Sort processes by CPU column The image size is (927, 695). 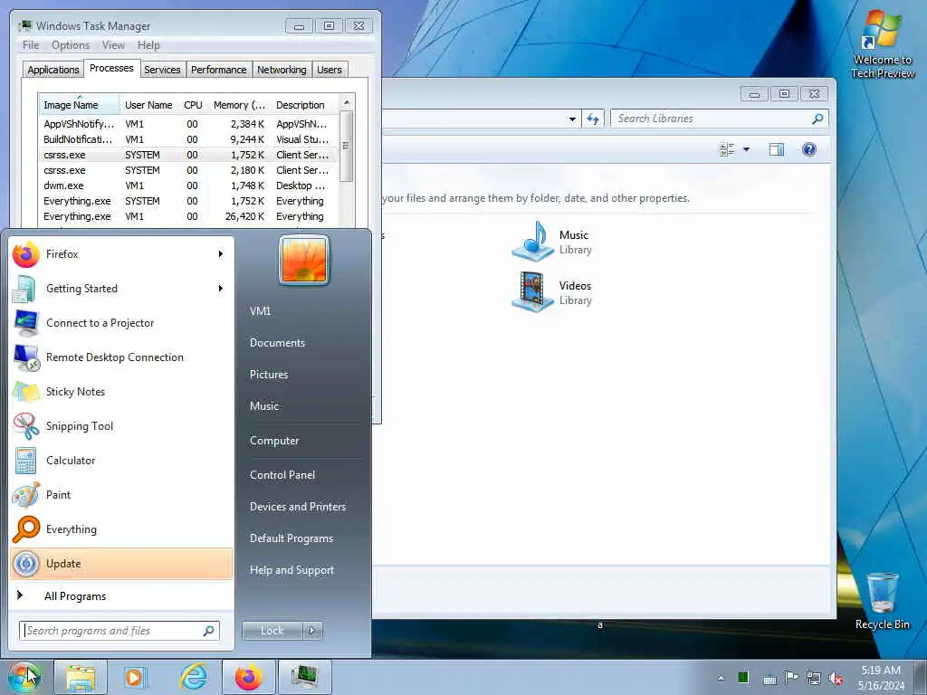[194, 105]
